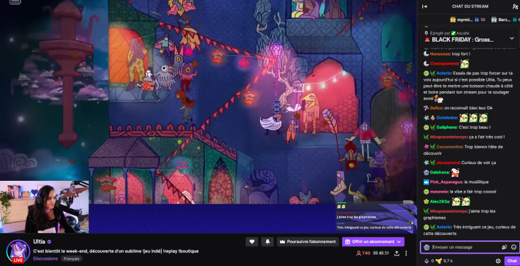Click username Octoleaks in chat

coord(446,118)
